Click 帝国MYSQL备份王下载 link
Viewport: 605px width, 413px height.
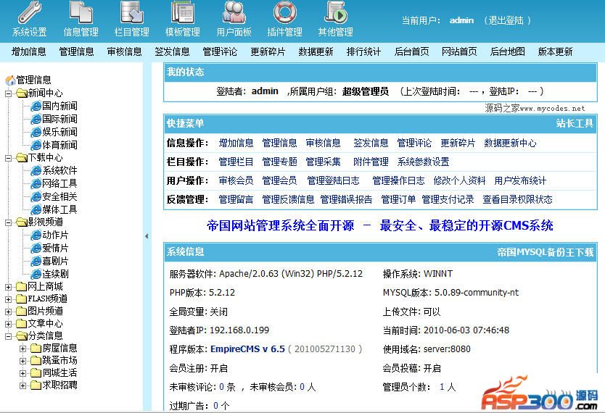546,252
